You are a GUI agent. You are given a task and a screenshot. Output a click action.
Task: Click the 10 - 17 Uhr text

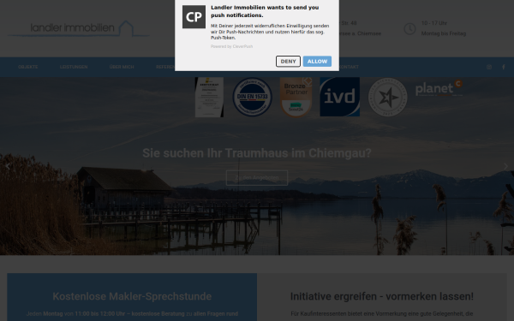coord(434,23)
